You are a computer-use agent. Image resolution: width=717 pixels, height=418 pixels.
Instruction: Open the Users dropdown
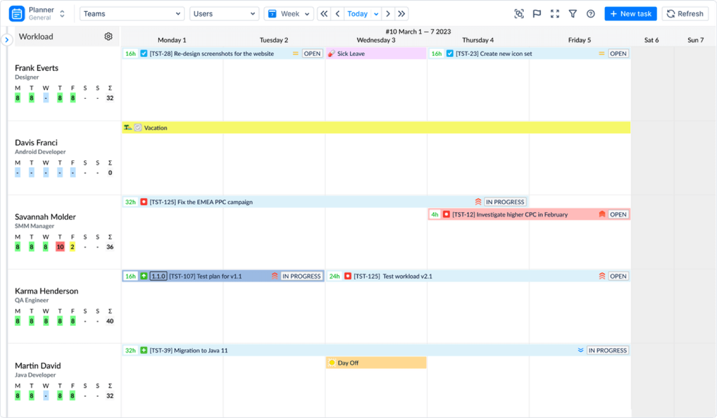(225, 14)
